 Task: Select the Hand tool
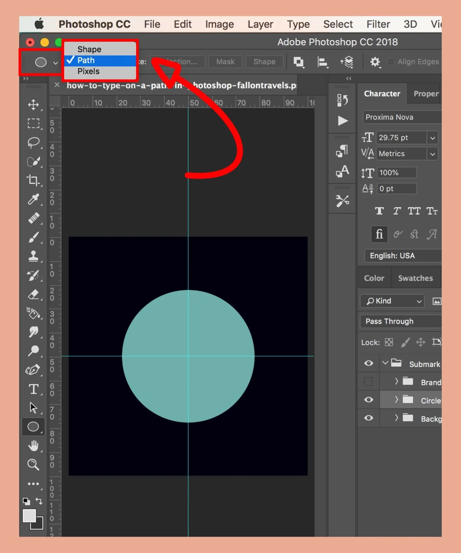coord(33,446)
